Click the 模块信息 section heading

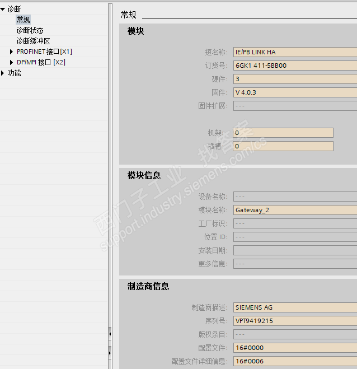pos(144,175)
